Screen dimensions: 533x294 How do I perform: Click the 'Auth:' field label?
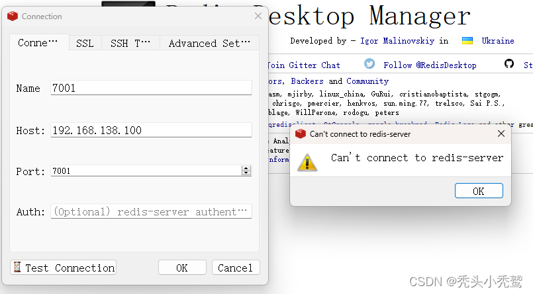[x=30, y=212]
